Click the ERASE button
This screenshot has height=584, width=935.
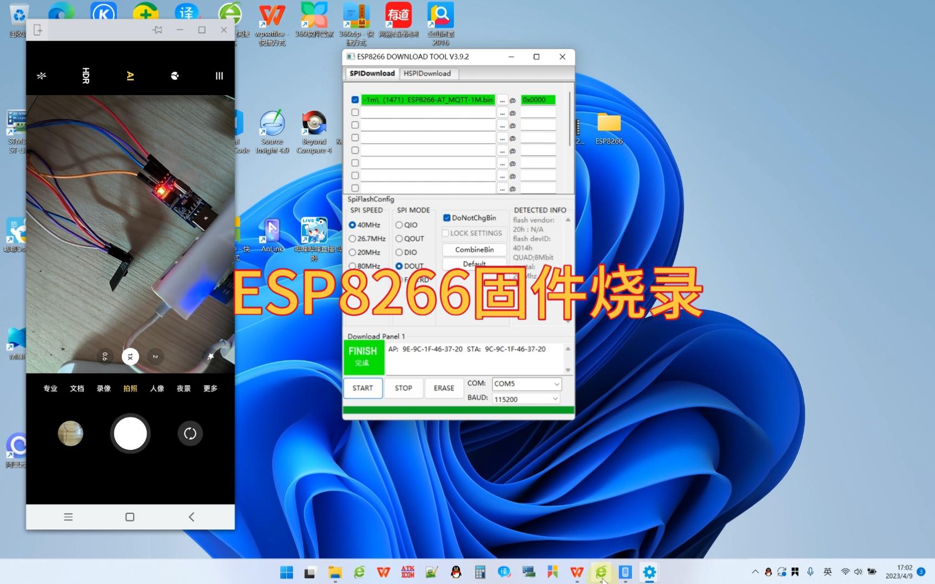coord(444,388)
